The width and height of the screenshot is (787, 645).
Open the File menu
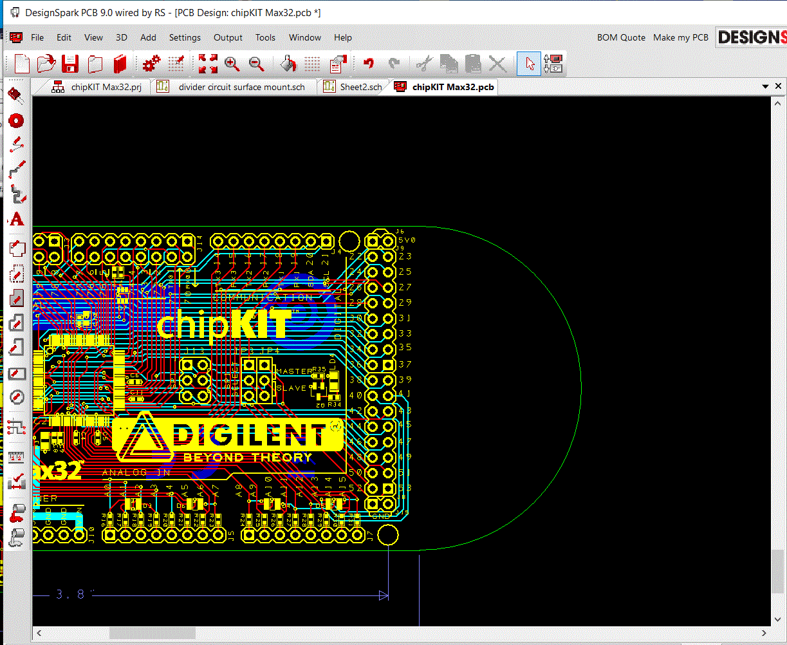pos(37,37)
